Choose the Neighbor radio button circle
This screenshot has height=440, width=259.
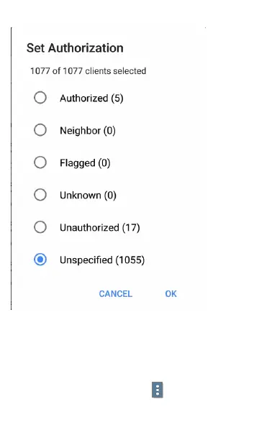[40, 130]
